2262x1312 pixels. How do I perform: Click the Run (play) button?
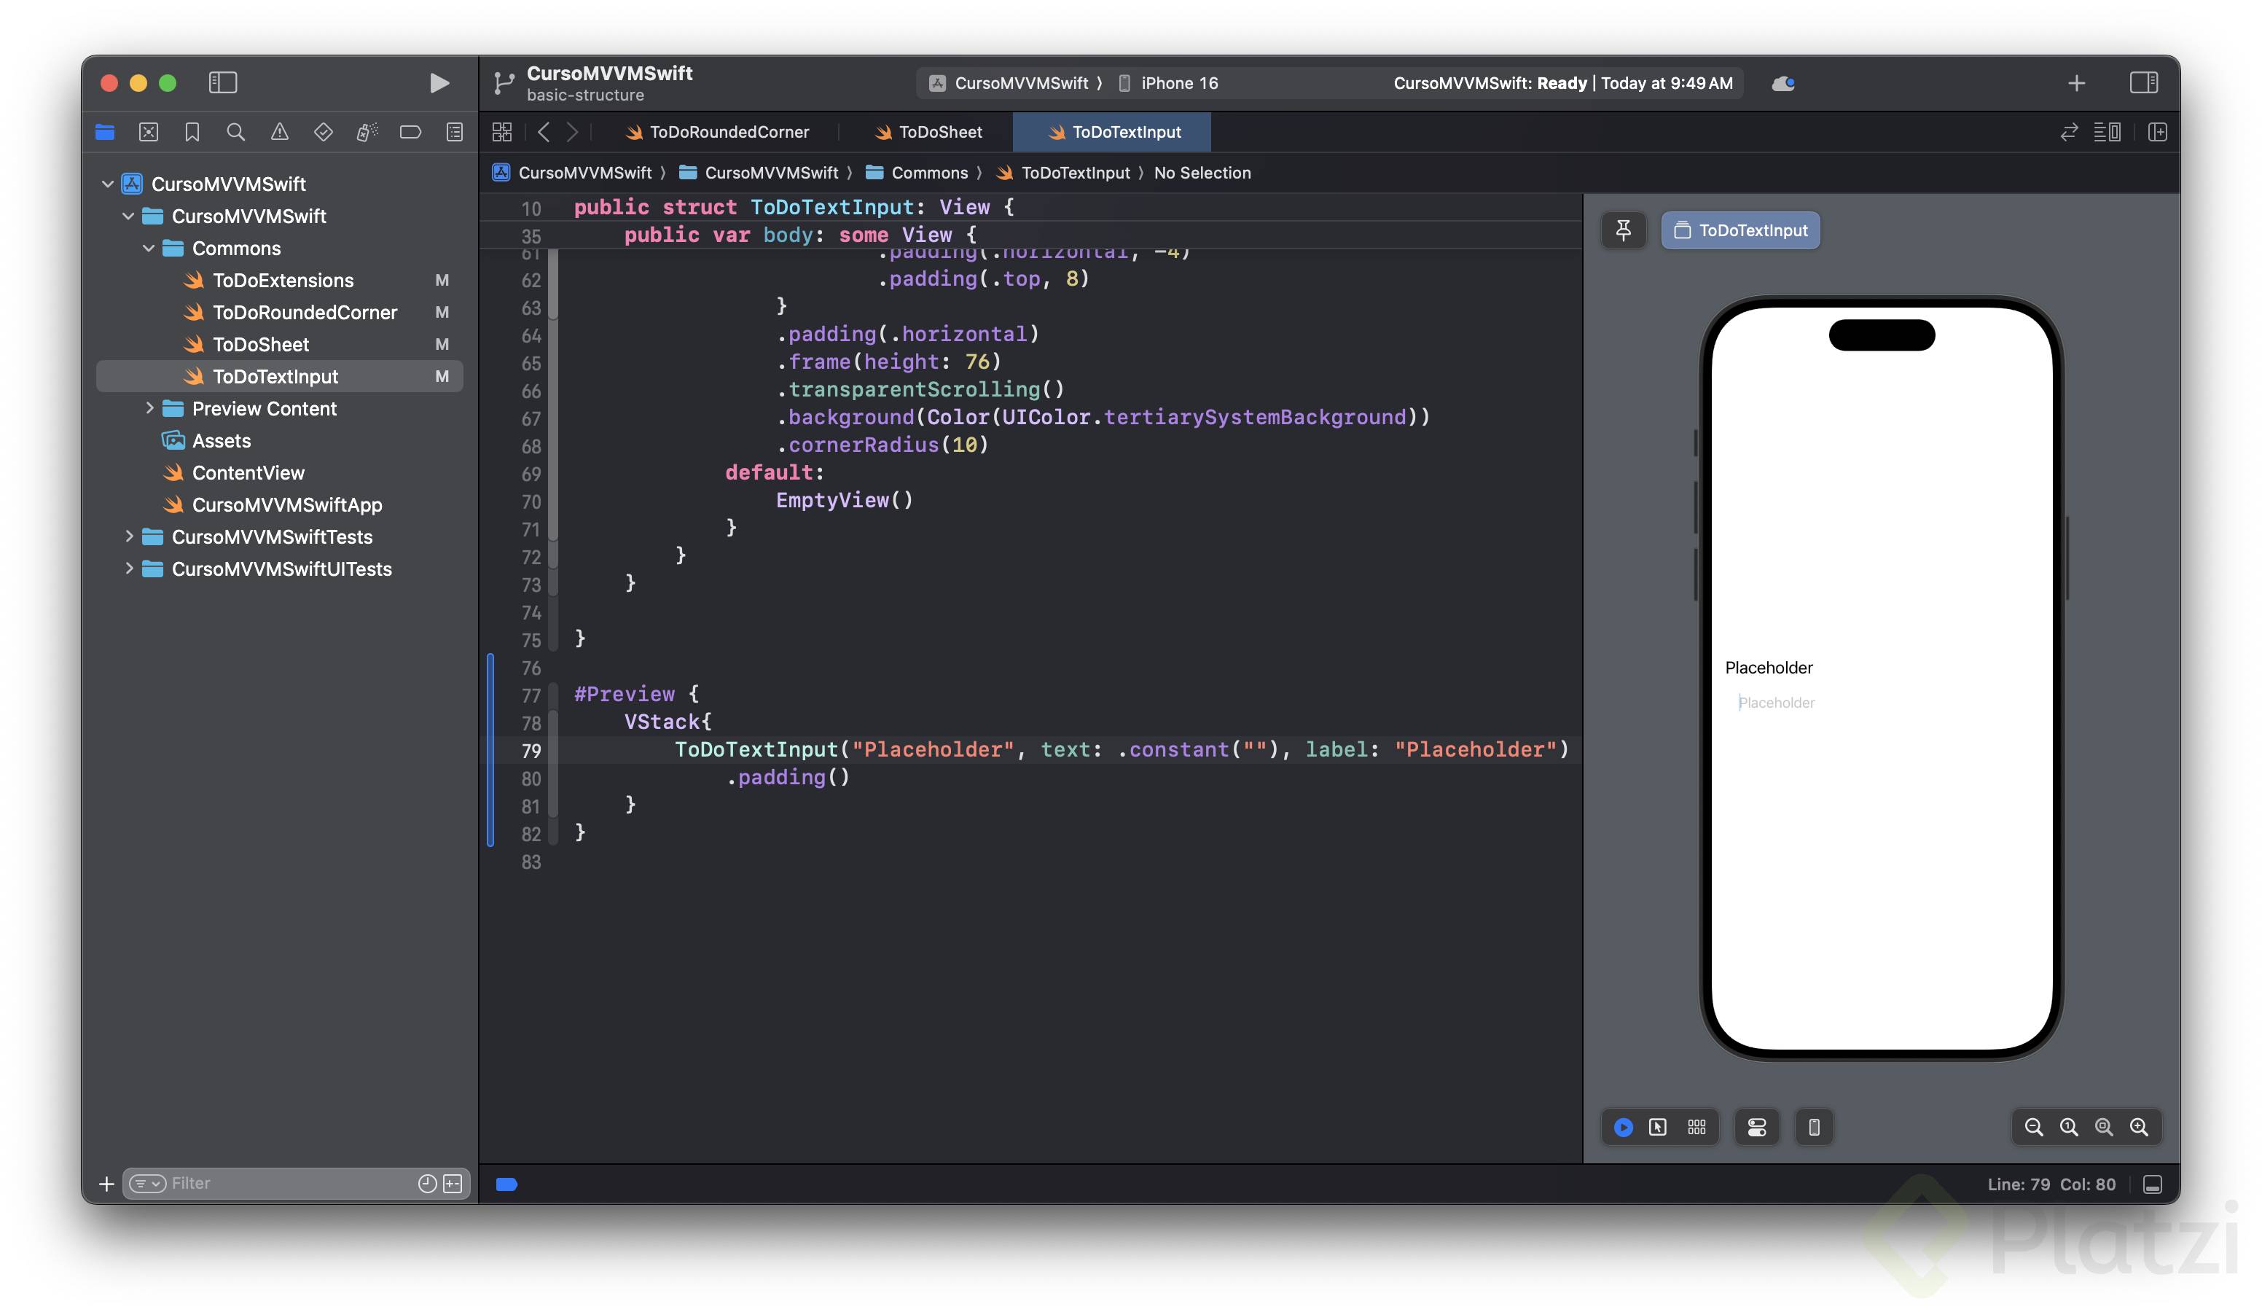[x=438, y=84]
